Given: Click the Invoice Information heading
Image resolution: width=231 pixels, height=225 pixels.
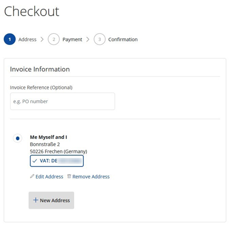Looking at the screenshot, I should (40, 69).
